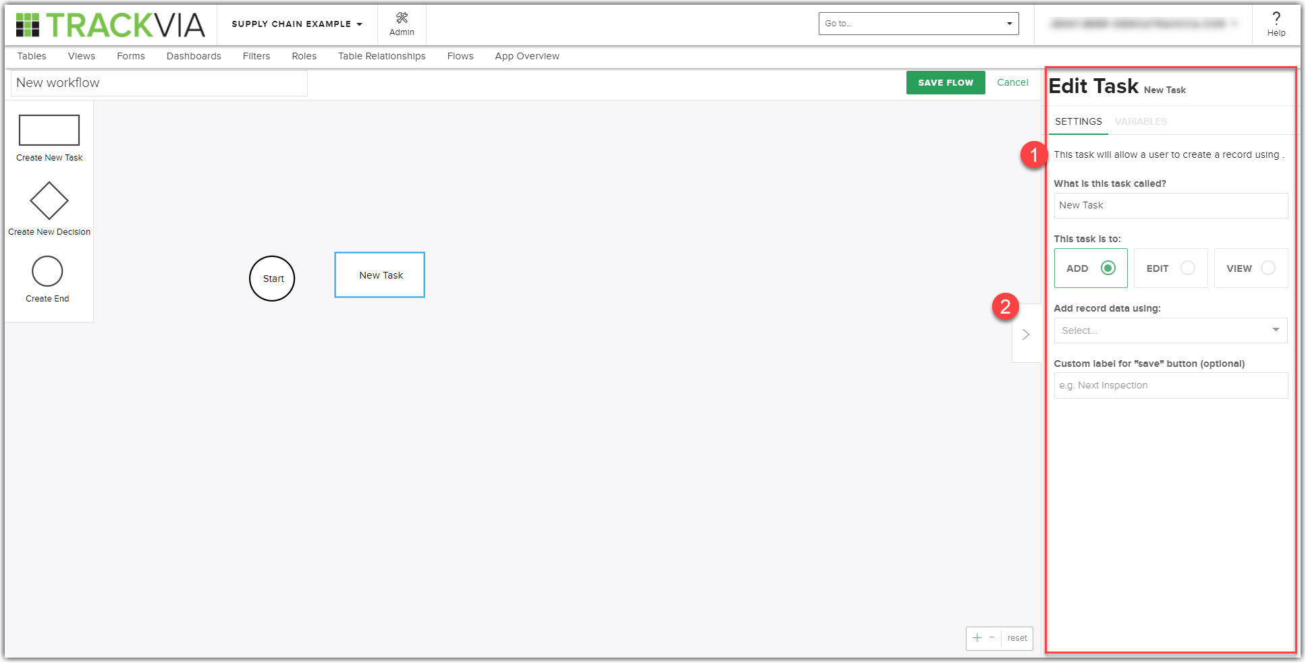Open the Supply Chain Example app dropdown

click(x=297, y=24)
